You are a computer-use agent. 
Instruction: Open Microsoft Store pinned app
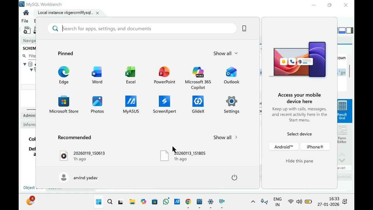coord(64,105)
